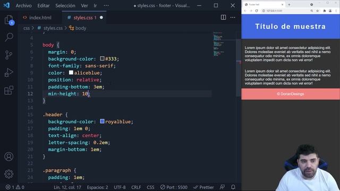This screenshot has width=340, height=191.
Task: Show more menu bar items via ellipsis
Action: (106, 5)
